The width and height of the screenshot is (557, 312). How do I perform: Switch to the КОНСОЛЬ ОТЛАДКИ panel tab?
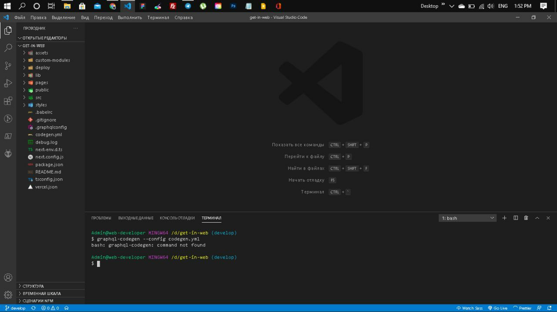tap(177, 218)
